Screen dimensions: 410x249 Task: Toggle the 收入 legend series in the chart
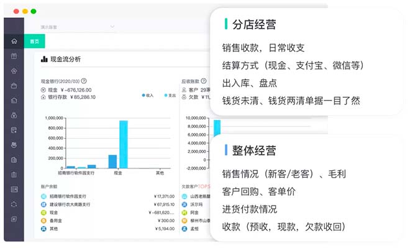click(148, 95)
